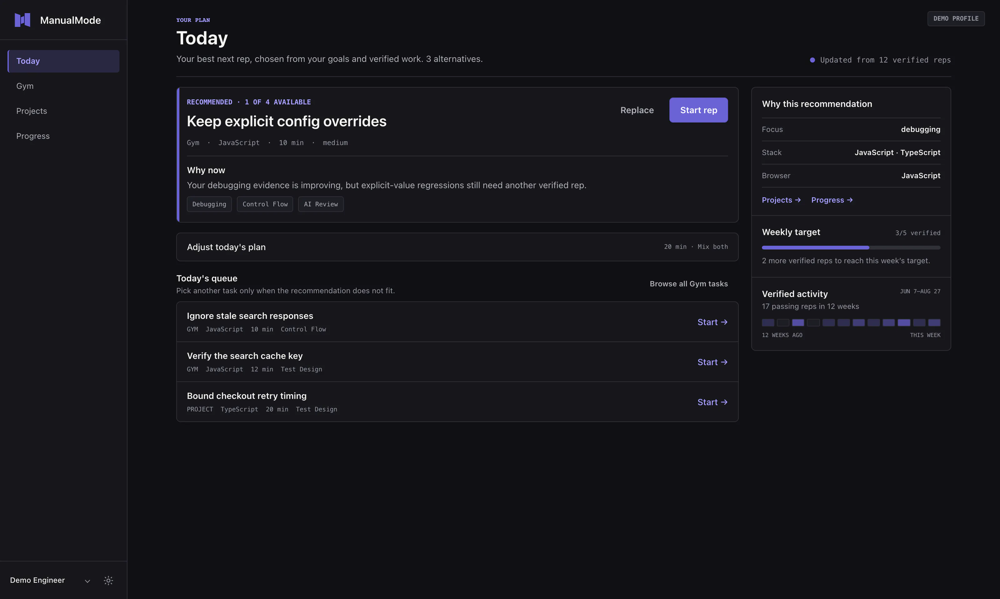Click the AI Review tag chip
The height and width of the screenshot is (599, 1000).
[x=321, y=204]
